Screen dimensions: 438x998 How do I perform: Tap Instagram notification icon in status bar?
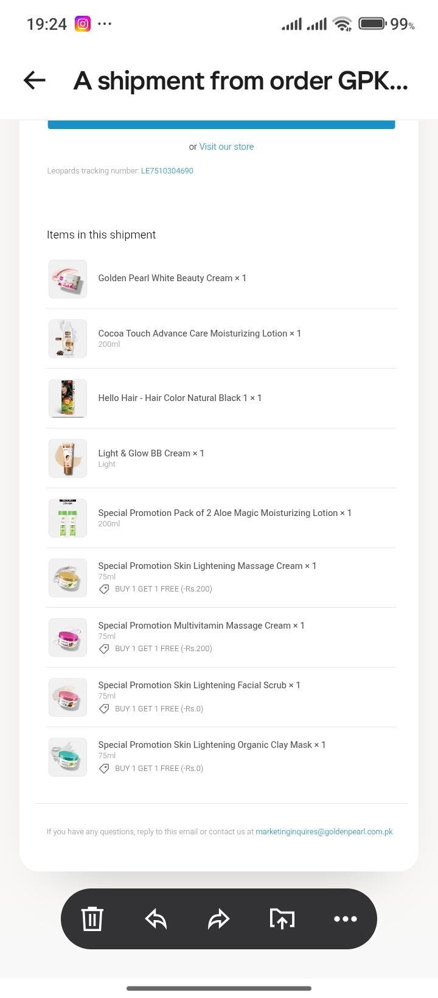[x=82, y=24]
